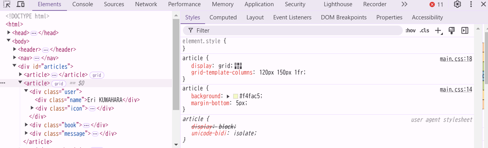Click the #f4fac5 background color swatch
This screenshot has height=148, width=488.
(235, 96)
